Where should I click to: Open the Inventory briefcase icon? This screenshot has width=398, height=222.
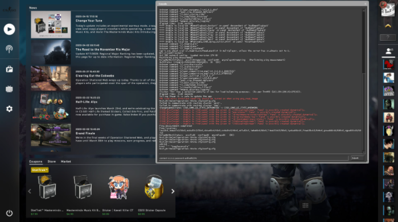9,69
